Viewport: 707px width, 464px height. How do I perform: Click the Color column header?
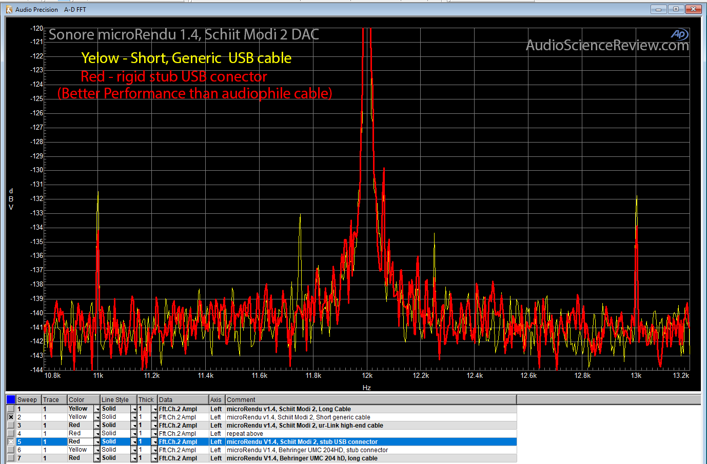pyautogui.click(x=84, y=400)
